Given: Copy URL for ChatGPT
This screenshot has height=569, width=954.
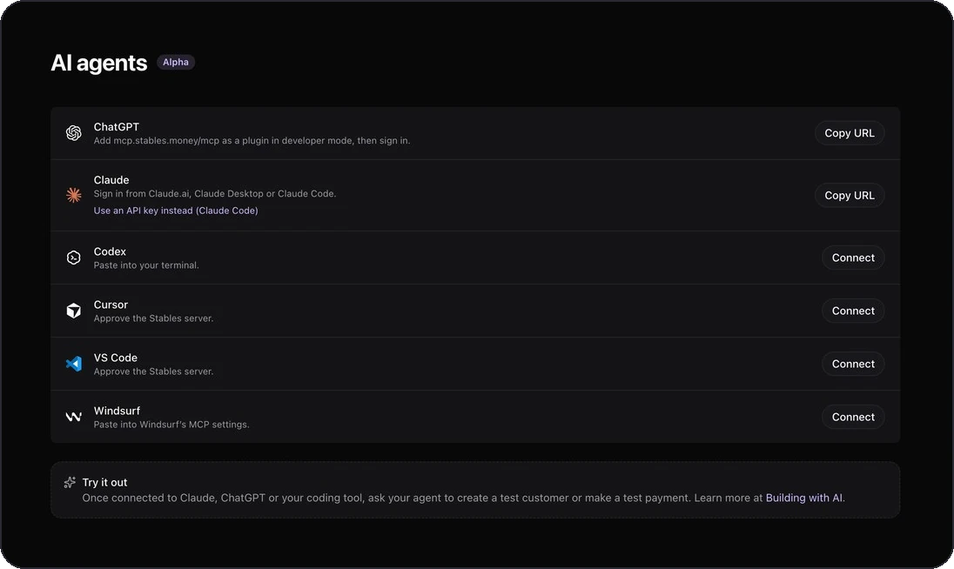Looking at the screenshot, I should (850, 133).
